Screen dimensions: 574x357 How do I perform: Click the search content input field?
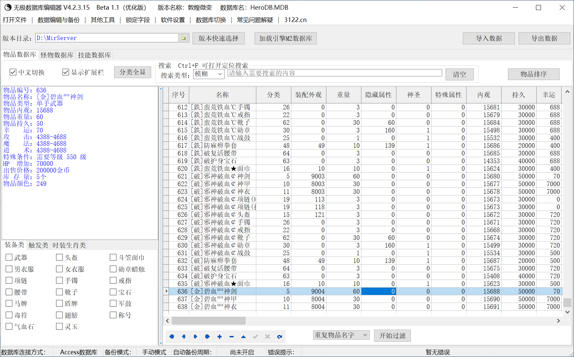(x=335, y=73)
